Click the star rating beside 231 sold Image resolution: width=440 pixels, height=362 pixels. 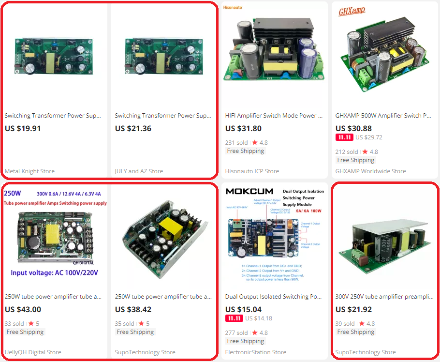click(260, 143)
